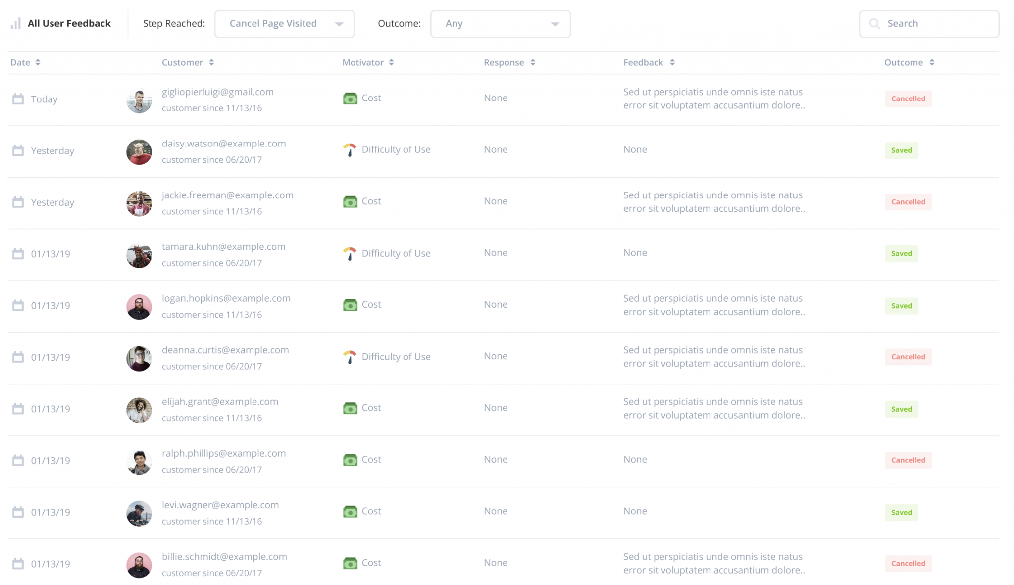Screen dimensions: 1014x585
Task: Click calendar icon in billie.schmidt row
Action: click(x=18, y=564)
